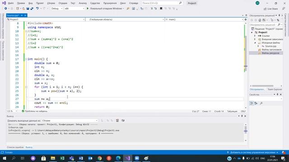Click the Clear All icon in Output toolbar

pos(117,121)
